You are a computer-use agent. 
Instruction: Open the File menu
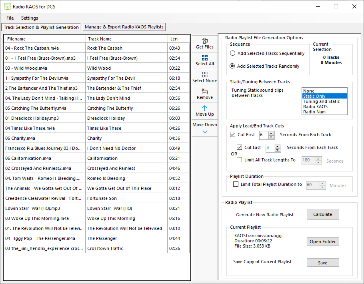coord(10,18)
